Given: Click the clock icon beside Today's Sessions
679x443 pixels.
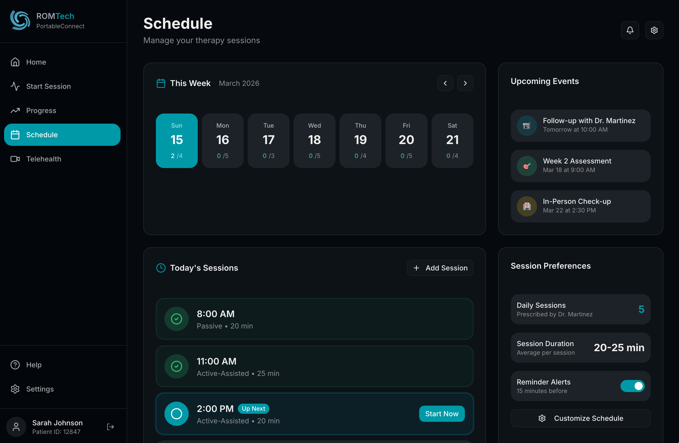Looking at the screenshot, I should [x=161, y=268].
